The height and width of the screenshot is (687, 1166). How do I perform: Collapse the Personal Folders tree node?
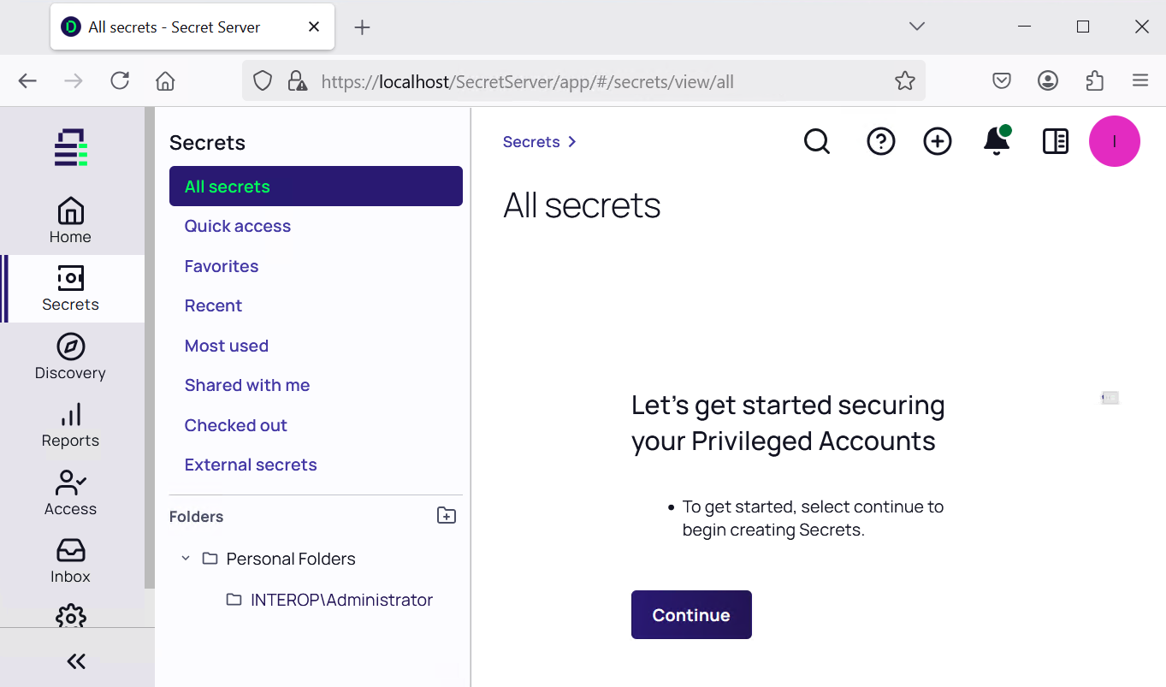tap(186, 559)
